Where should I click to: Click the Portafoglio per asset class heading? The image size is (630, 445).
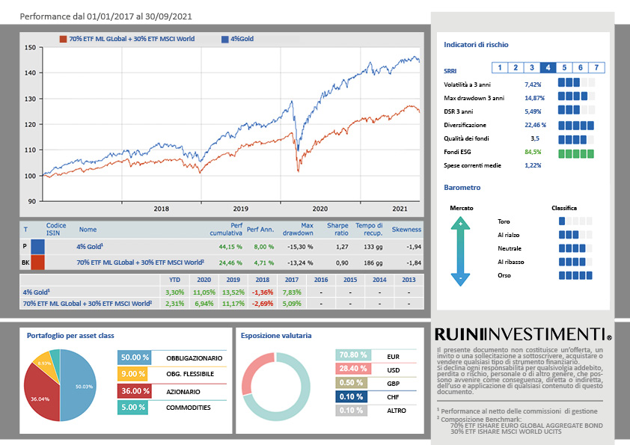click(x=70, y=335)
